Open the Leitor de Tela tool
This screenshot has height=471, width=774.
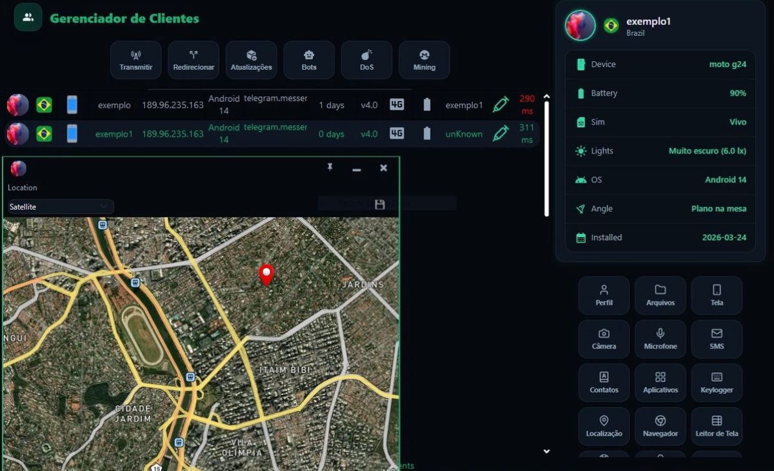point(717,426)
